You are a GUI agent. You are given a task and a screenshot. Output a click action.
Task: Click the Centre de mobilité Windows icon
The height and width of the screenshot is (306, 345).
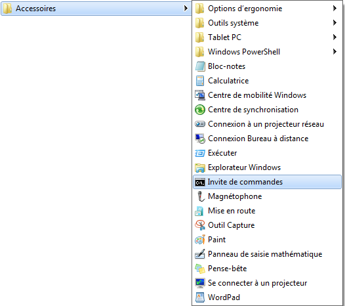[200, 95]
